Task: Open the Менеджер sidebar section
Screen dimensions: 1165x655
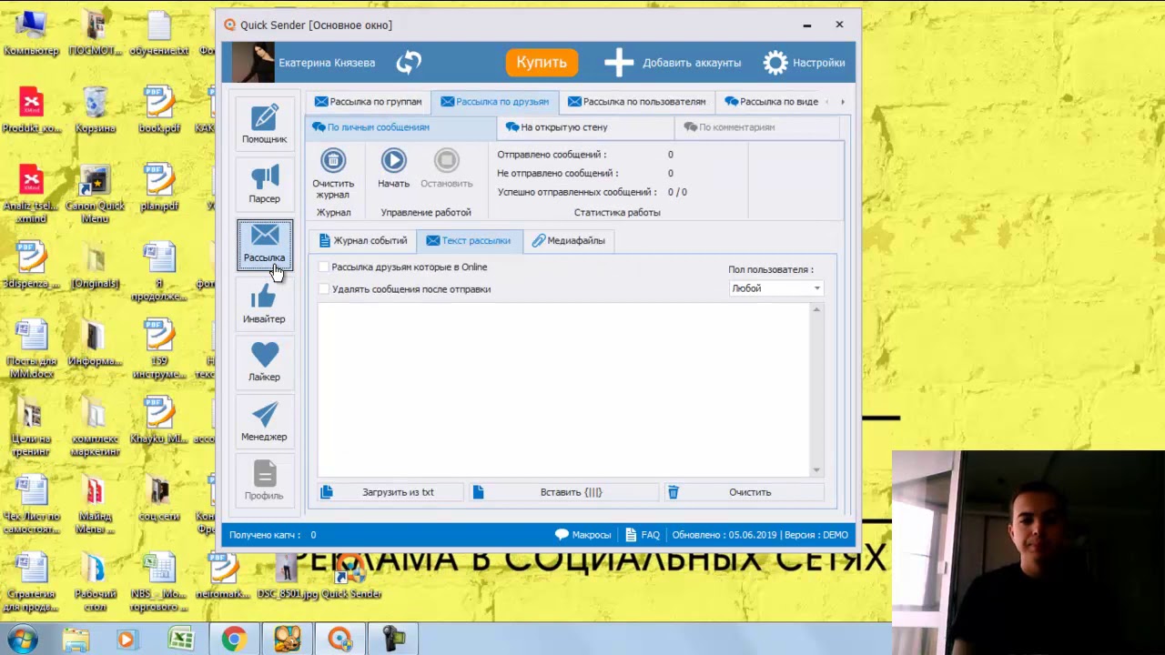Action: coord(264,422)
